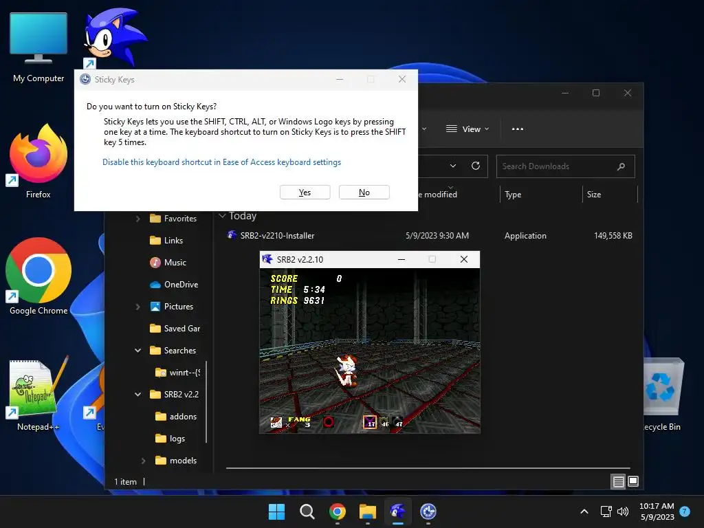
Task: Open taskbar Search magnifier
Action: click(307, 511)
